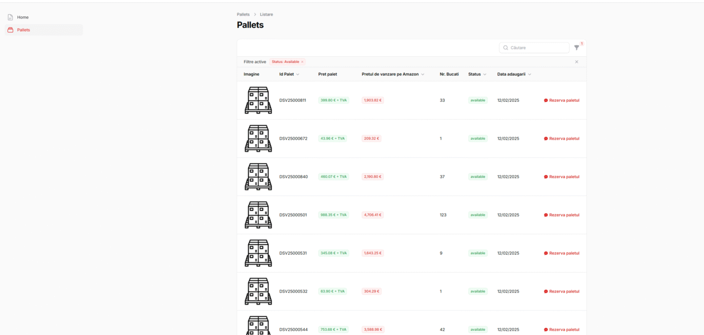Open the Pallets breadcrumb link
Image resolution: width=704 pixels, height=335 pixels.
coord(243,14)
